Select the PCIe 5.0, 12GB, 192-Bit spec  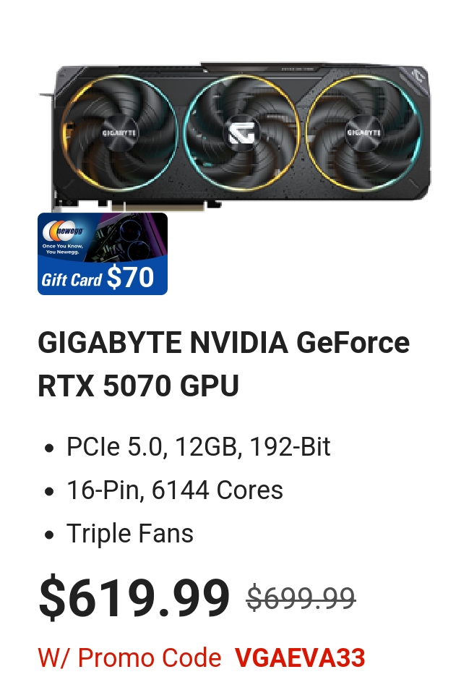click(x=199, y=446)
